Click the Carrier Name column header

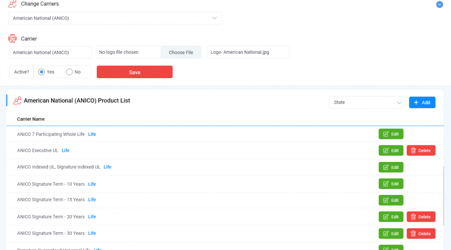[31, 119]
